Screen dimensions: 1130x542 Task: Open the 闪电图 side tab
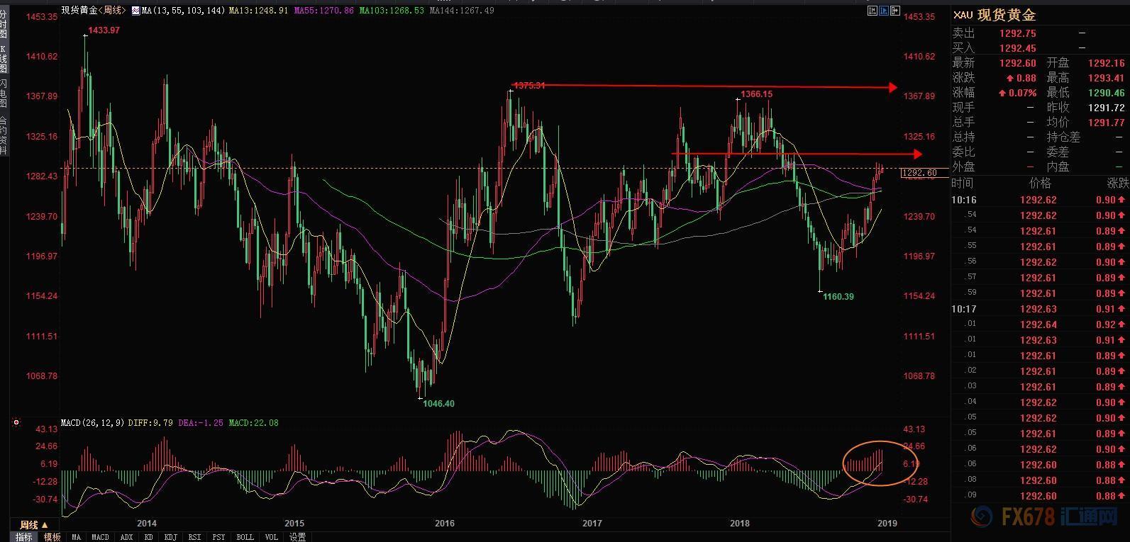(4, 94)
